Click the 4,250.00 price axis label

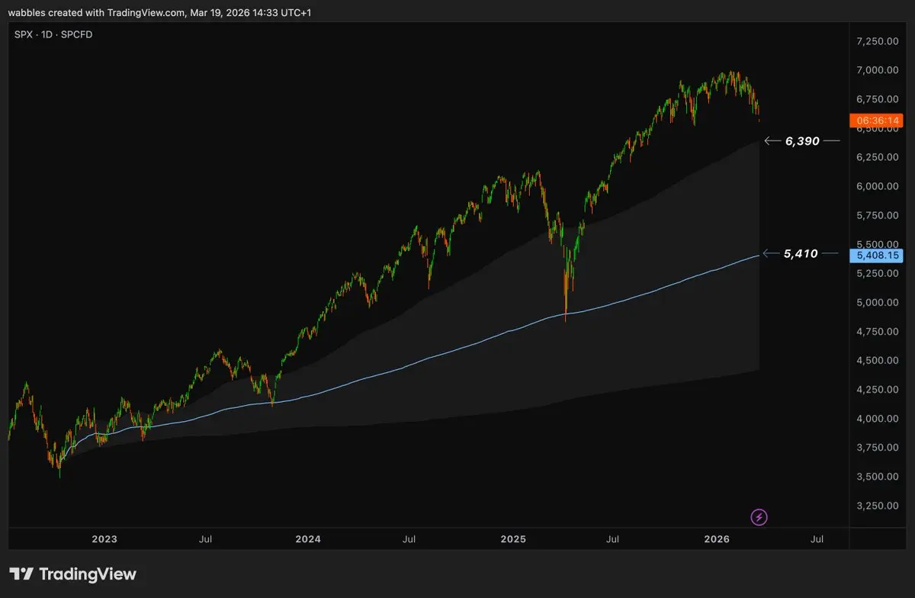point(876,389)
